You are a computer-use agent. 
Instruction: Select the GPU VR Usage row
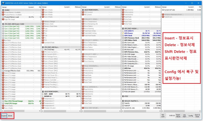141,66
